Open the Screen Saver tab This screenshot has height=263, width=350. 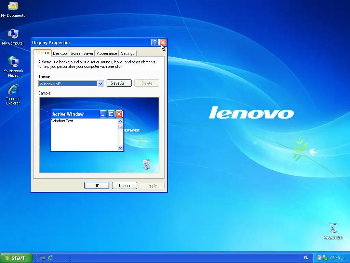click(82, 53)
